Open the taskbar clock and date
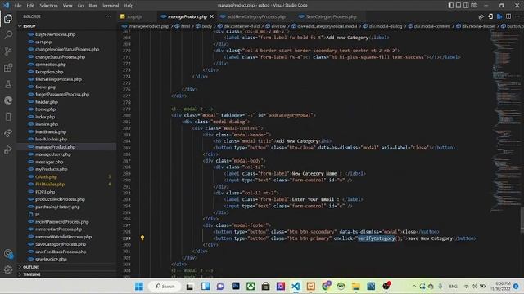 [500, 286]
